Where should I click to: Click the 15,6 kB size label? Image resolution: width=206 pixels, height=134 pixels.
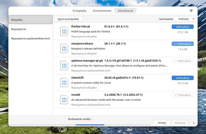(x=182, y=49)
